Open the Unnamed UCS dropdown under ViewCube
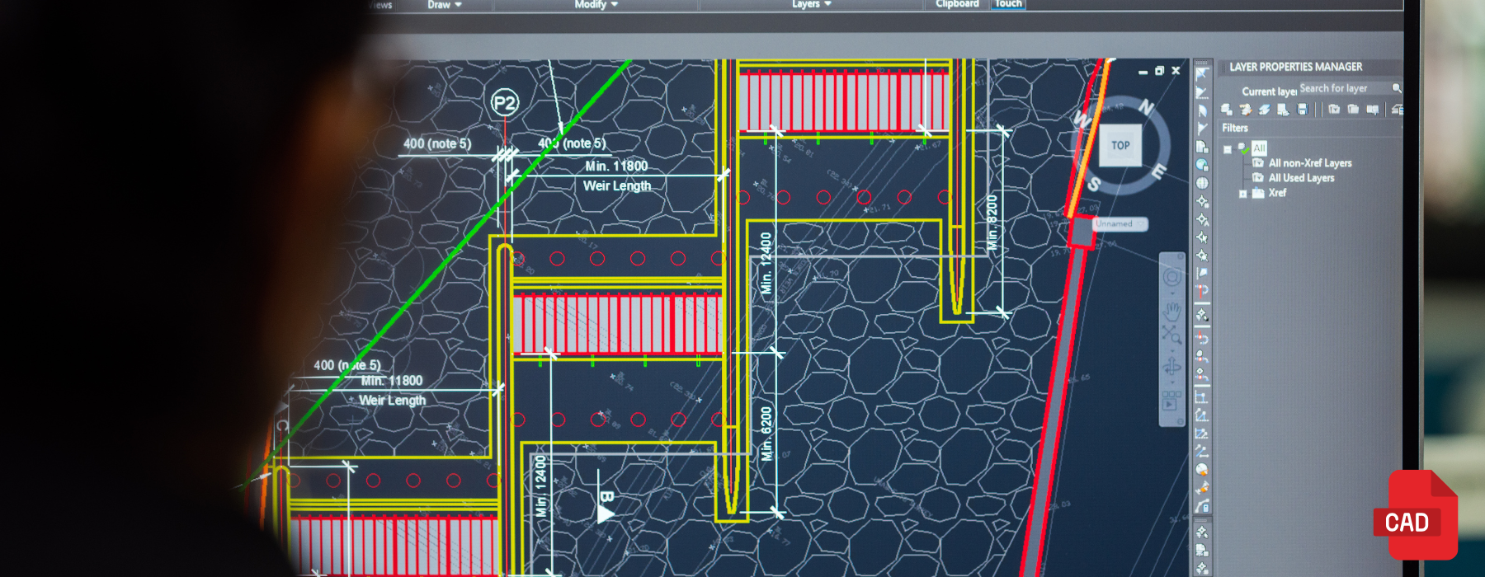 (1120, 224)
